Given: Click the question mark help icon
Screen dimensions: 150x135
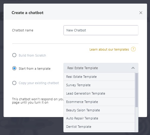Looking at the screenshot, I should [x=133, y=49].
